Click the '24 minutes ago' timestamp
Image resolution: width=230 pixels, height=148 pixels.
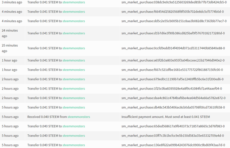10,33
